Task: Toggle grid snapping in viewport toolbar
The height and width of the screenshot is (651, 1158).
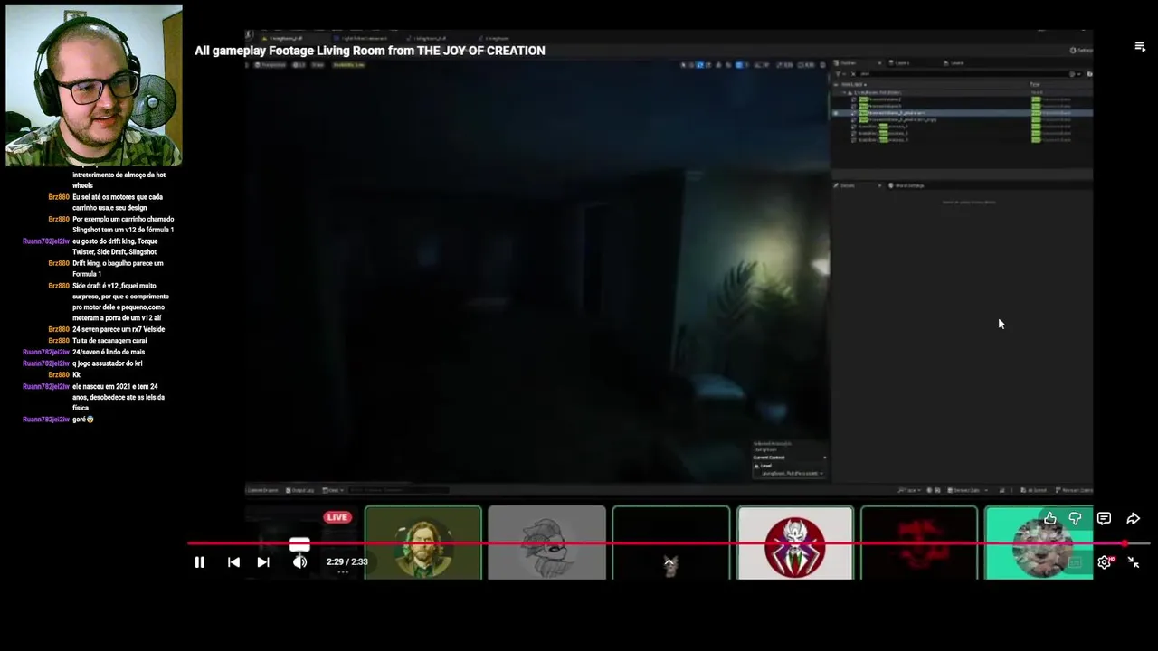Action: [739, 65]
